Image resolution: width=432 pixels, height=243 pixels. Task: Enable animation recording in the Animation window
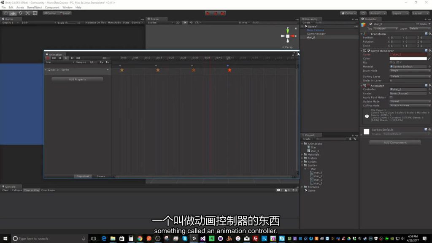tap(48, 58)
